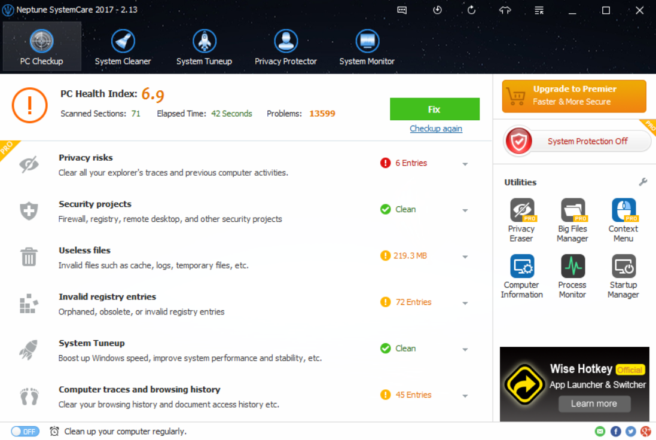Click the skin shirt icon in title bar
656x440 pixels.
(x=505, y=10)
